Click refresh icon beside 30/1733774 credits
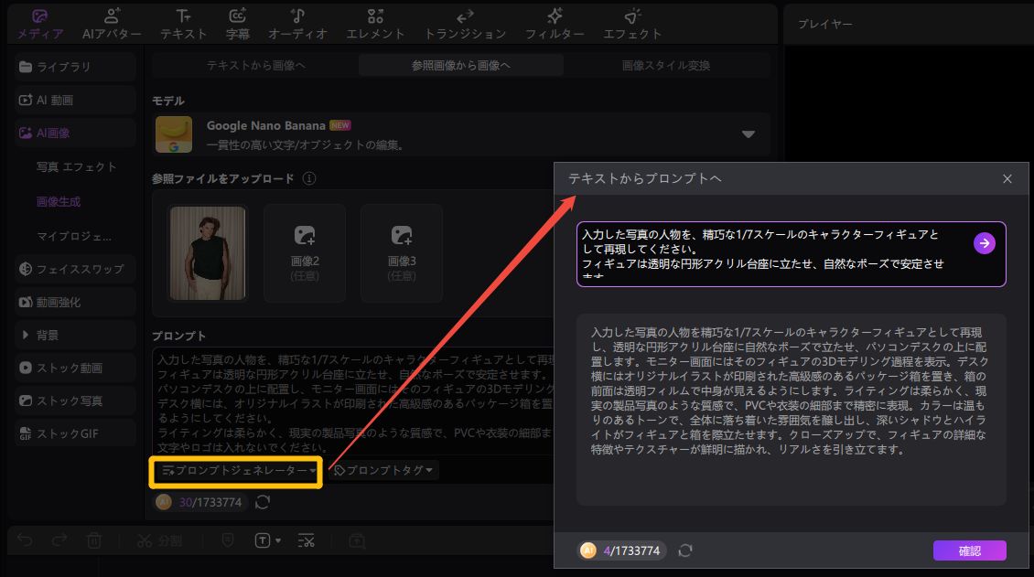The image size is (1034, 577). 263,502
